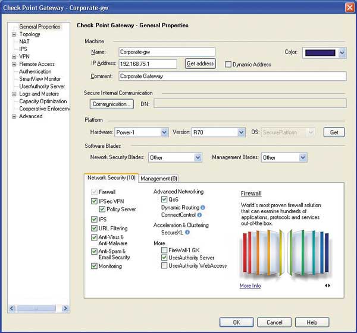Viewport: 357px width, 333px height.
Task: Open the More Info link
Action: click(x=250, y=286)
